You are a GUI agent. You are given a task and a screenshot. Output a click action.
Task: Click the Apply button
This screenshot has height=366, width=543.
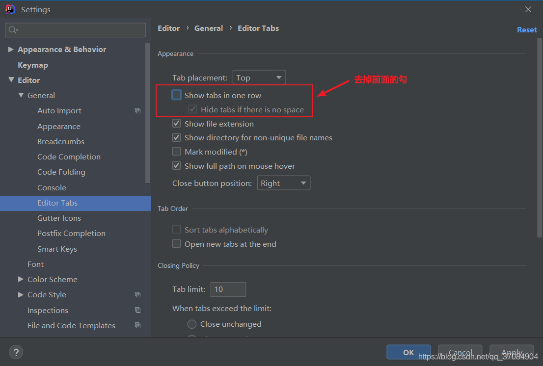[x=512, y=352]
